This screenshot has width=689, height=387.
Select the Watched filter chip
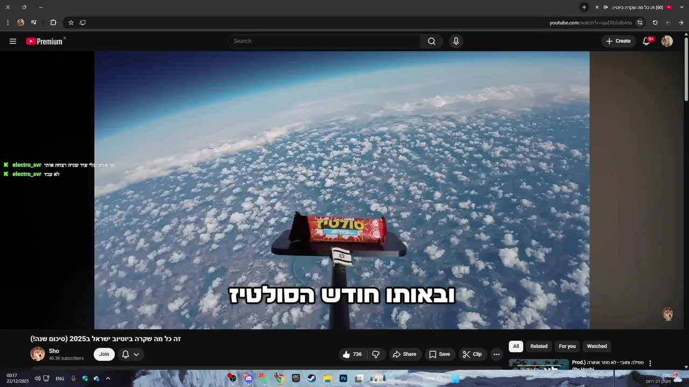(x=597, y=346)
